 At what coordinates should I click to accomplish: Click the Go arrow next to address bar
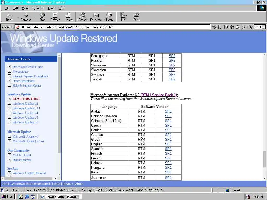[214, 27]
